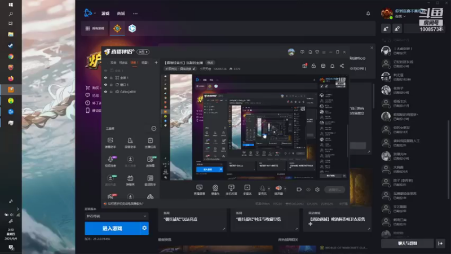Screen dimensions: 451x254
Task: Edit the stream title with the 修改 button
Action: 210,63
